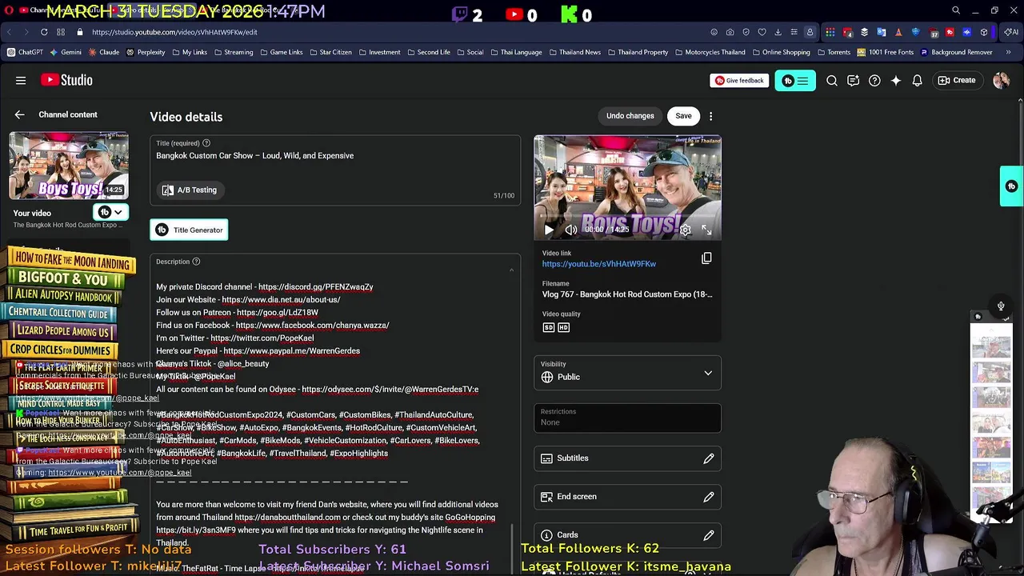Show more bookmarks overflow chevron

pos(1008,52)
